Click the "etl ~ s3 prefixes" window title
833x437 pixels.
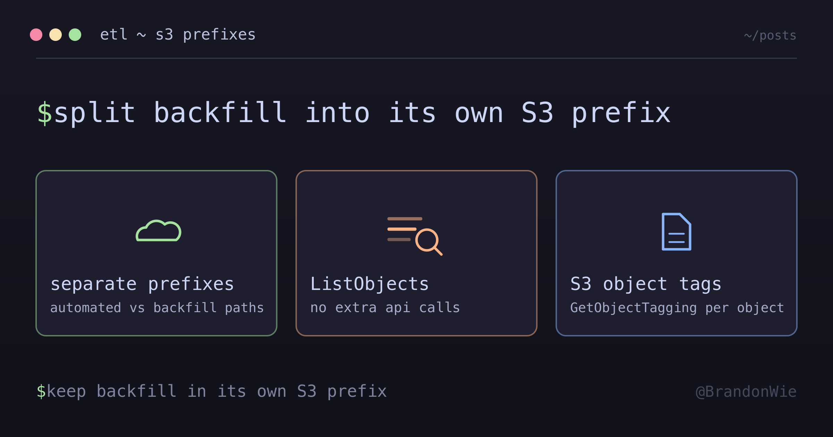tap(178, 35)
